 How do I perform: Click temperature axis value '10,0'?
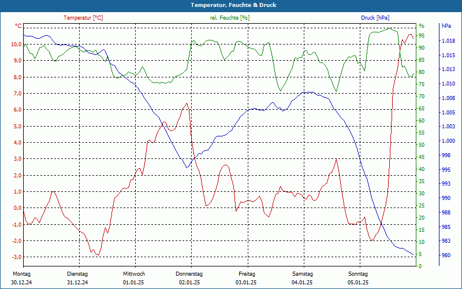(16, 45)
